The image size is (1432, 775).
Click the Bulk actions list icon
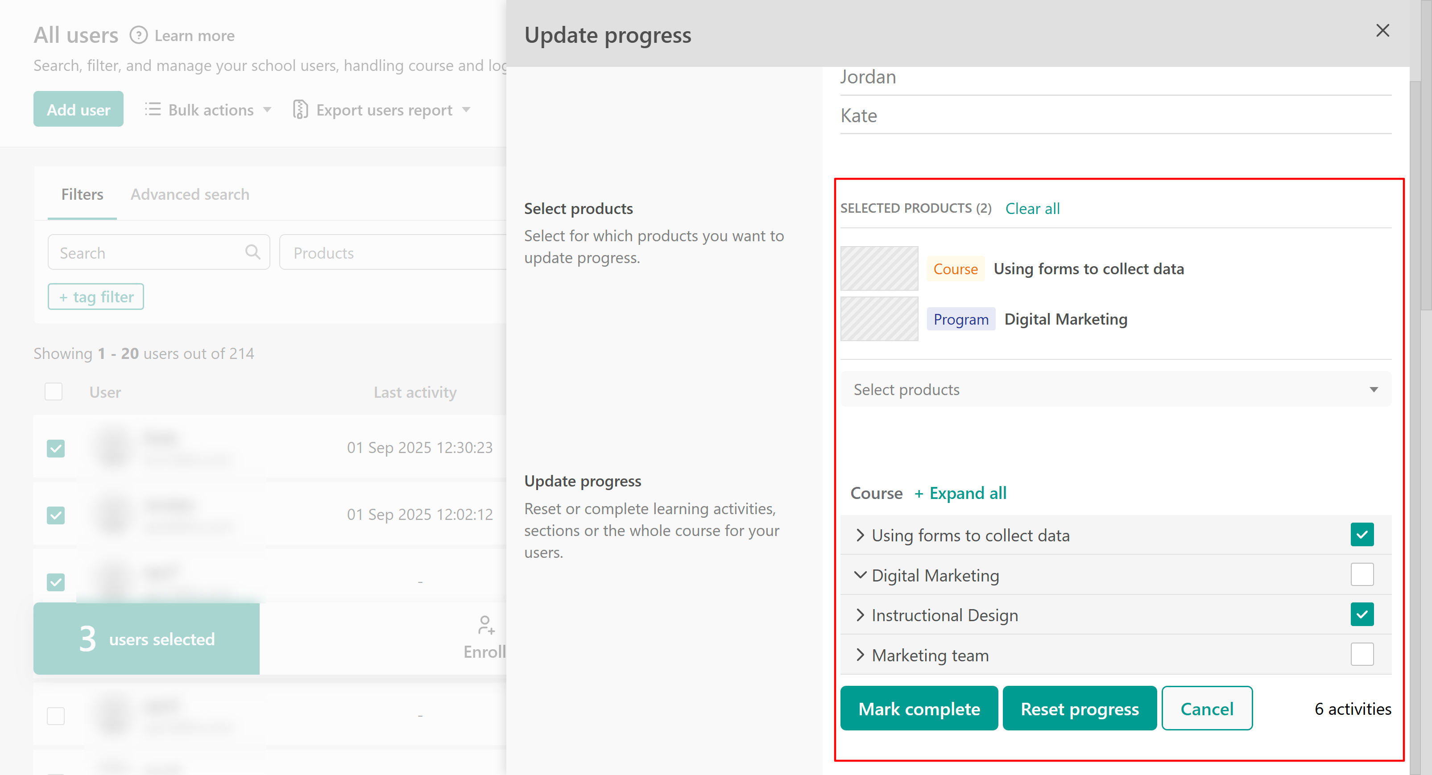pyautogui.click(x=153, y=109)
